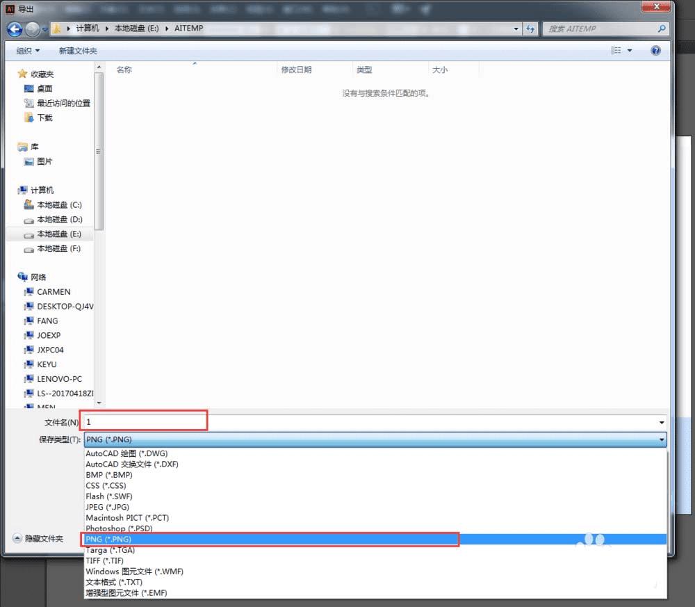The height and width of the screenshot is (607, 695).
Task: Open network computer KEYU
Action: (47, 364)
